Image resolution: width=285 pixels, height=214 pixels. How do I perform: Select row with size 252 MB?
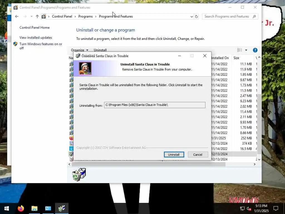(163, 138)
